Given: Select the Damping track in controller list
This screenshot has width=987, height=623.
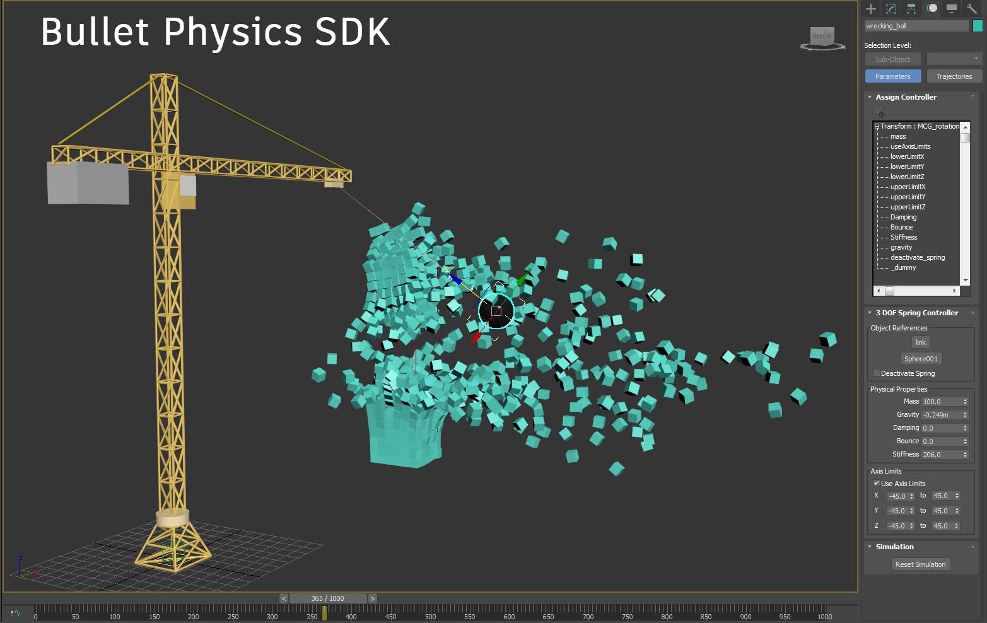Looking at the screenshot, I should click(903, 217).
